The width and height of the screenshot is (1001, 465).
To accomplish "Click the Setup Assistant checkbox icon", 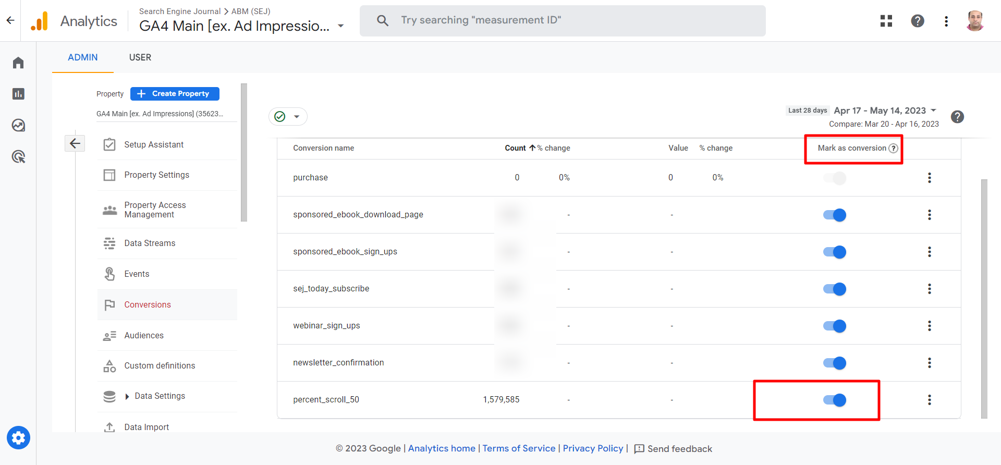I will (109, 144).
